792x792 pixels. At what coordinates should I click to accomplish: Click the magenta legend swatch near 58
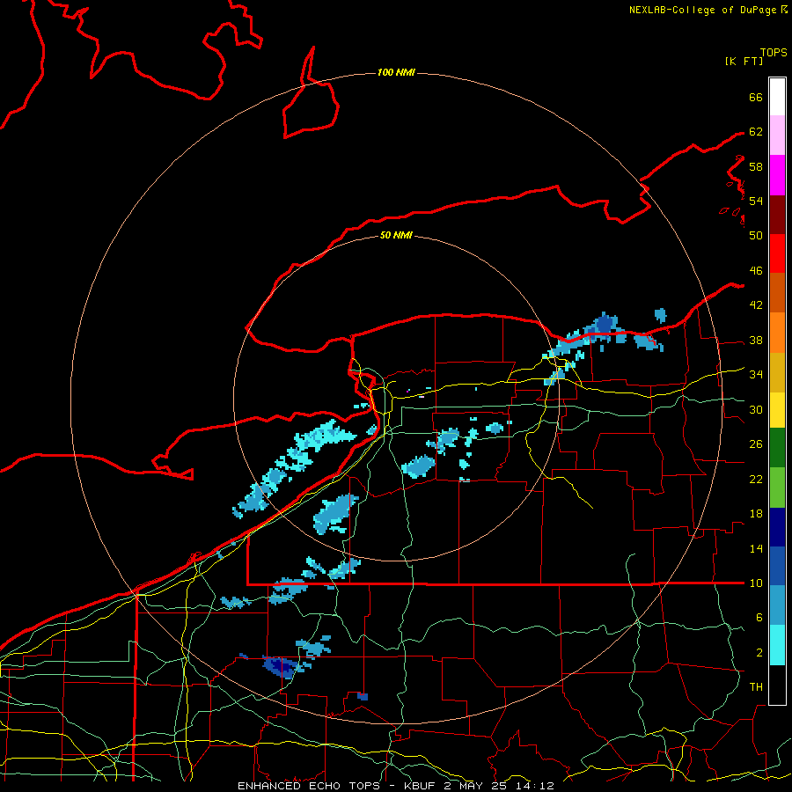click(777, 175)
